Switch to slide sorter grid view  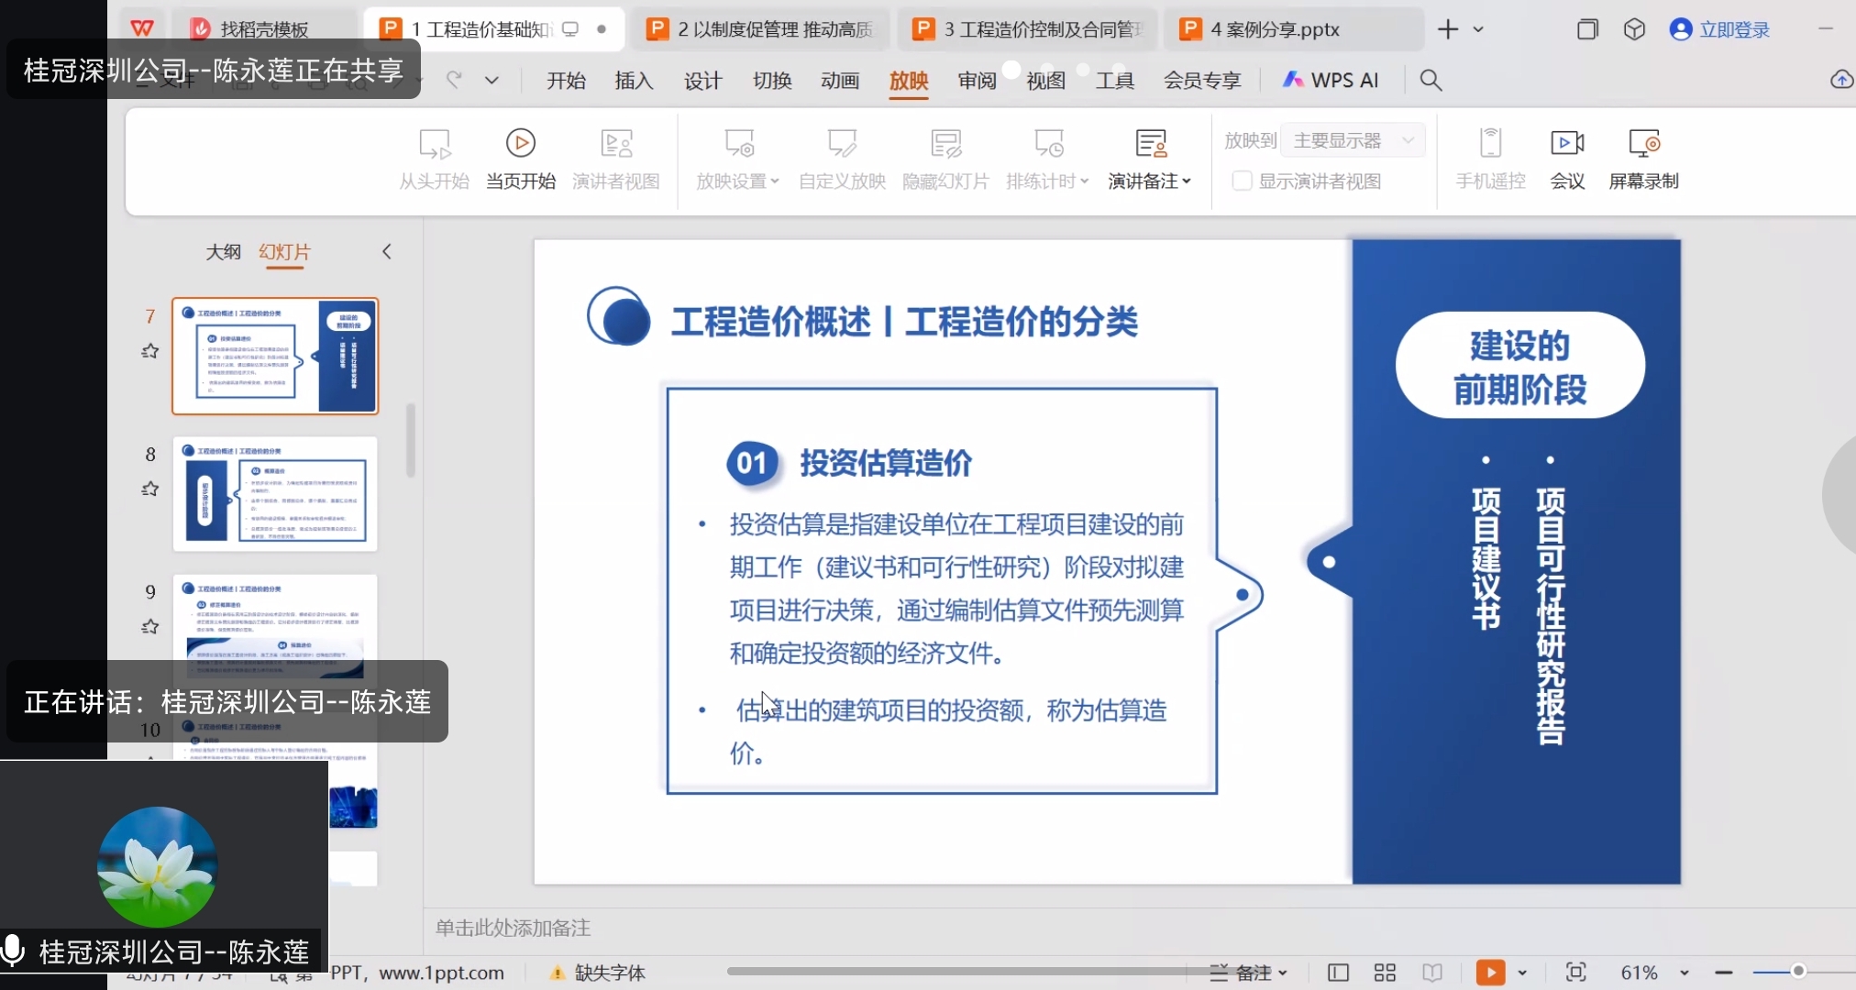pyautogui.click(x=1385, y=973)
